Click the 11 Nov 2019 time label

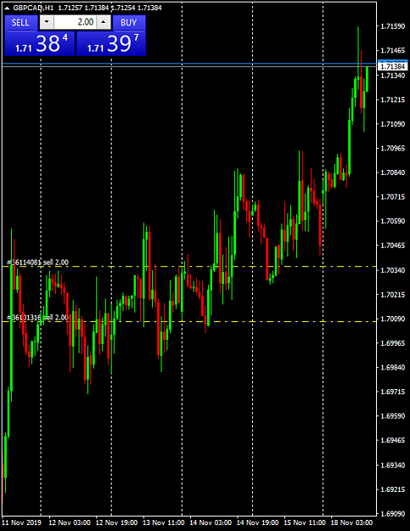(22, 523)
